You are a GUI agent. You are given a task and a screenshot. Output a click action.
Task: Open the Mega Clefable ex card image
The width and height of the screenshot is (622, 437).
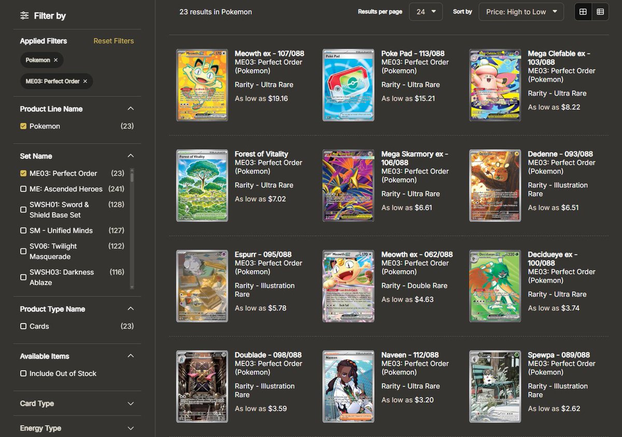tap(495, 85)
